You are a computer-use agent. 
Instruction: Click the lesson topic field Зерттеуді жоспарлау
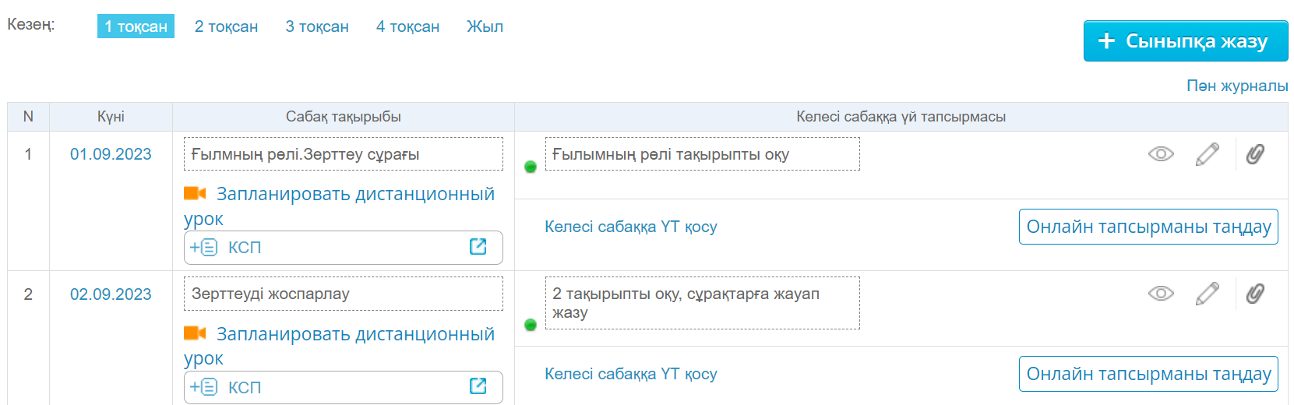[343, 294]
